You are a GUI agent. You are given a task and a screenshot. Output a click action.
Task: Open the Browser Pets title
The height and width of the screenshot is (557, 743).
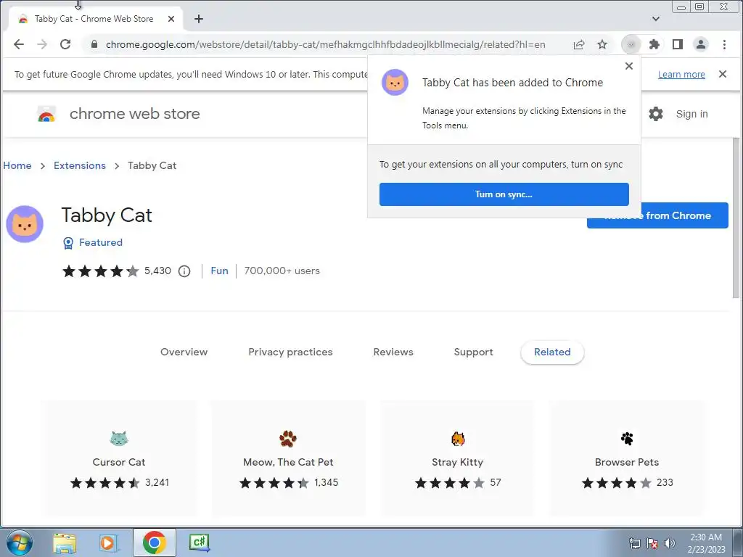pos(627,462)
